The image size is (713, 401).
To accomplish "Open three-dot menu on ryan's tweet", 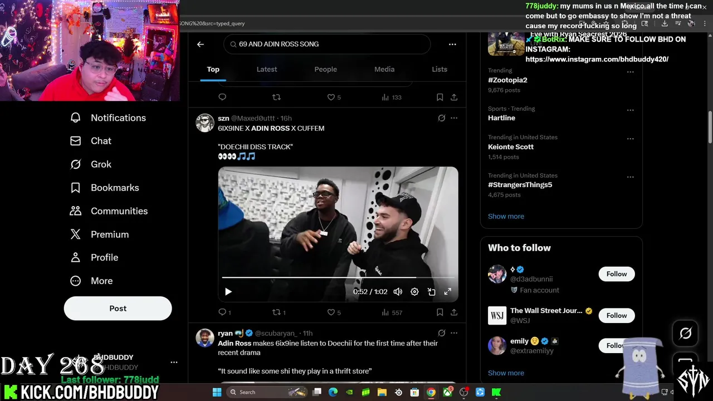I will 454,333.
